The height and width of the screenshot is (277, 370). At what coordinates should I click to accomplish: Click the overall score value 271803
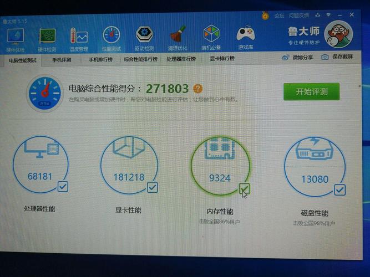point(167,89)
